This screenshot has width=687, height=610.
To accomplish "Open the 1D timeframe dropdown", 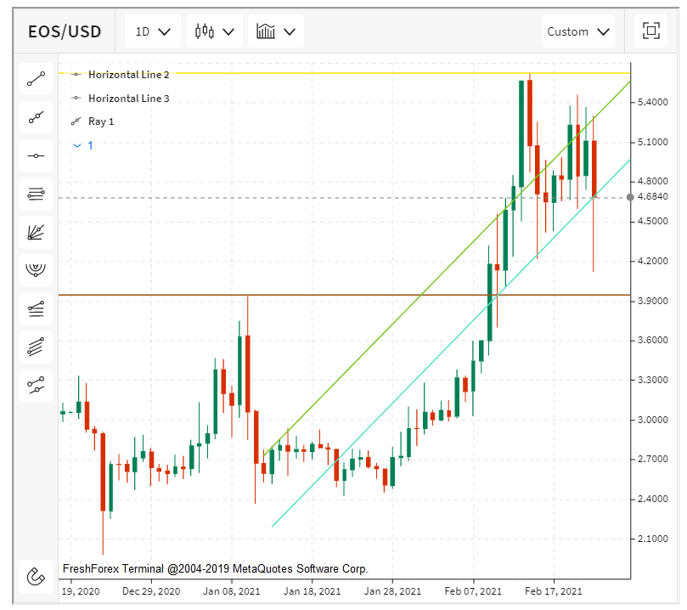I will tap(153, 31).
